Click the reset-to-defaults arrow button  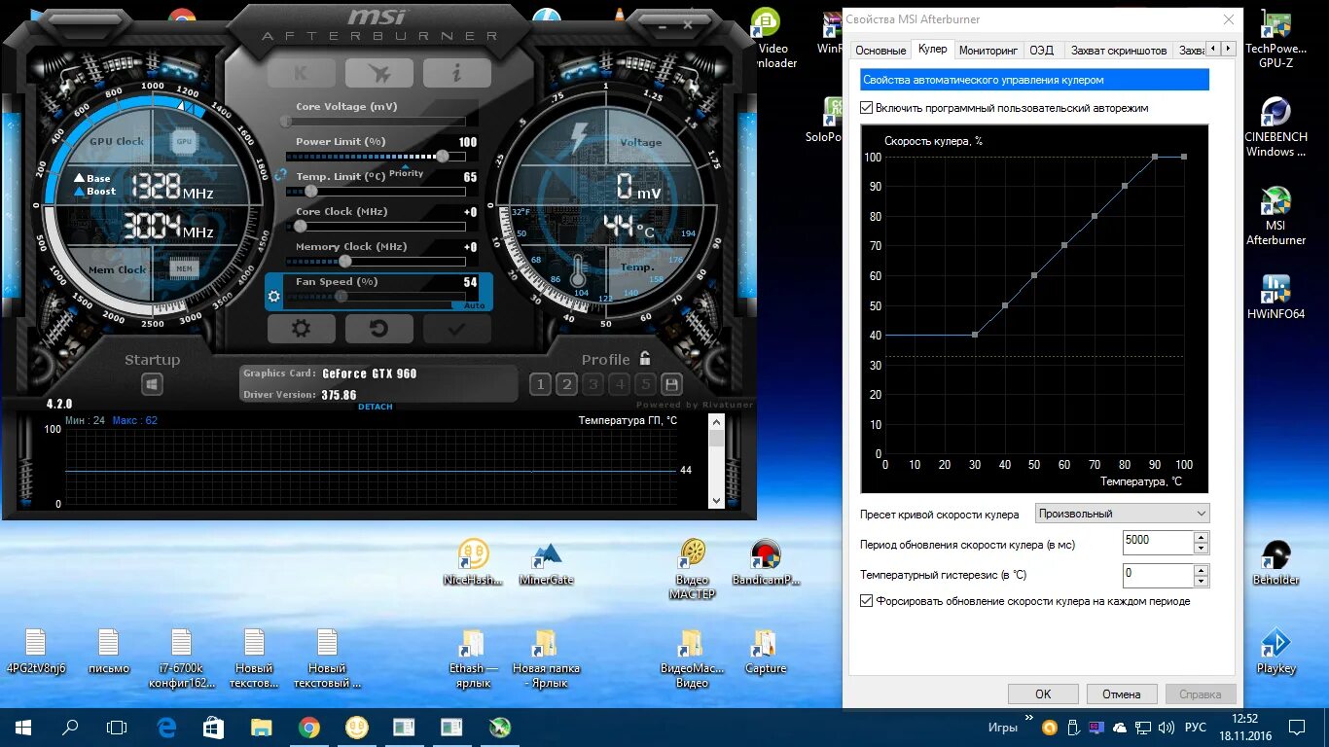(378, 329)
